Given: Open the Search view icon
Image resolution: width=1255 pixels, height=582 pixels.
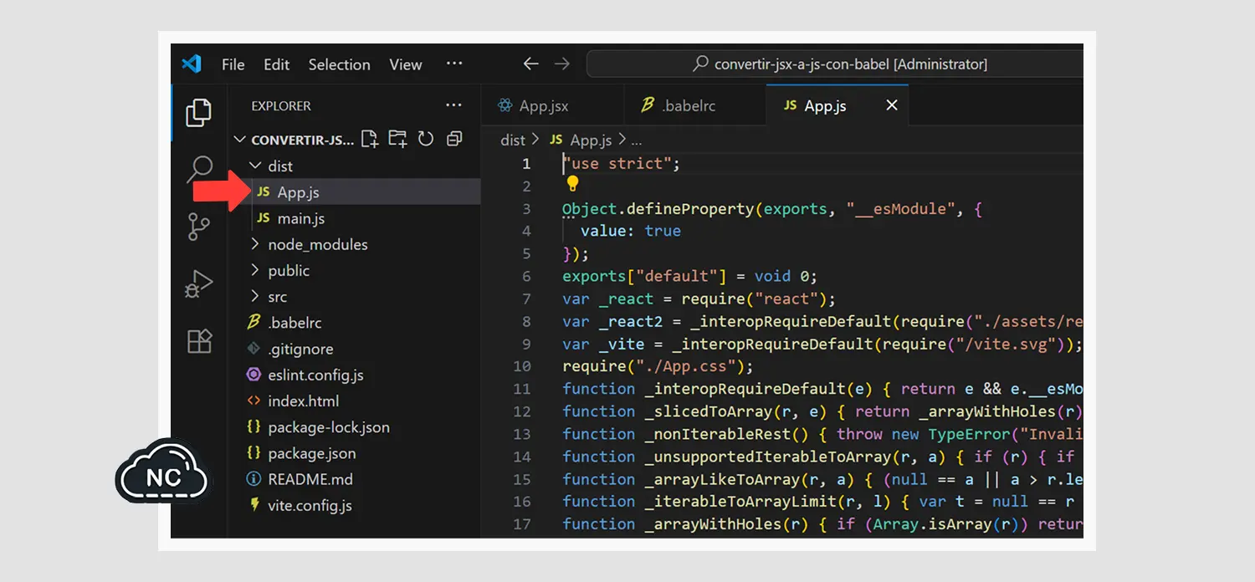Looking at the screenshot, I should point(198,169).
